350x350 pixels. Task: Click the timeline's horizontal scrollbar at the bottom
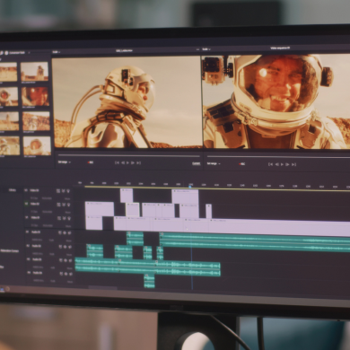[x=102, y=288]
